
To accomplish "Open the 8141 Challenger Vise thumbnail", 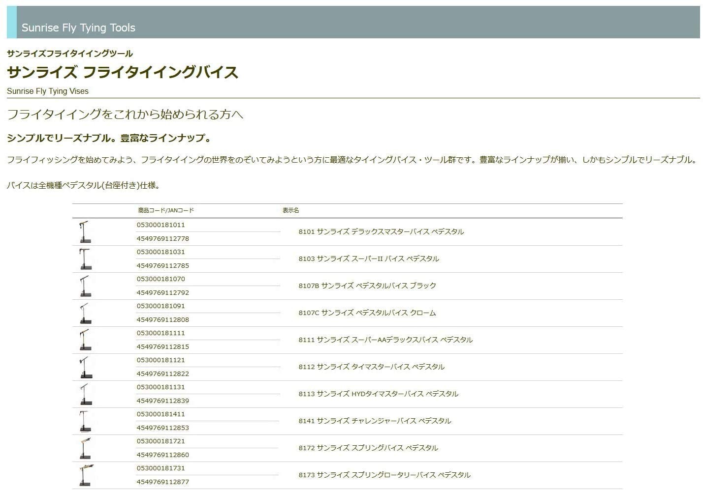I will (x=85, y=421).
